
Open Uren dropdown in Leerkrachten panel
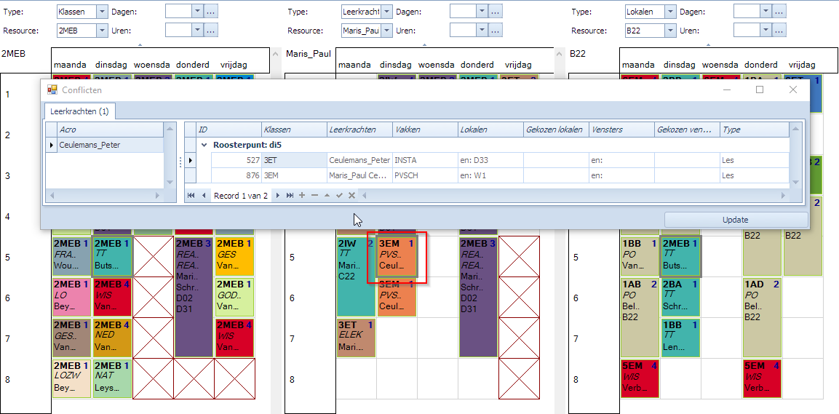[x=482, y=31]
